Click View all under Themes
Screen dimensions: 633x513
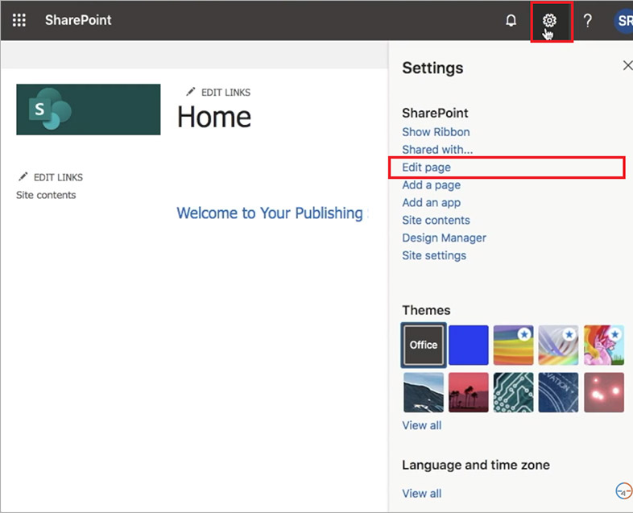(x=421, y=425)
